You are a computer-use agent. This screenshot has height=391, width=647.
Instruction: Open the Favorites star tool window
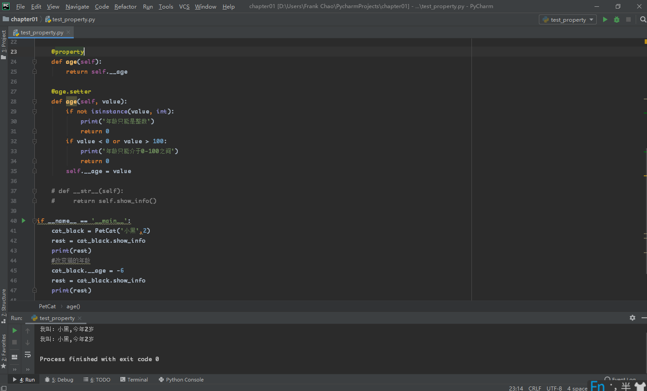4,366
